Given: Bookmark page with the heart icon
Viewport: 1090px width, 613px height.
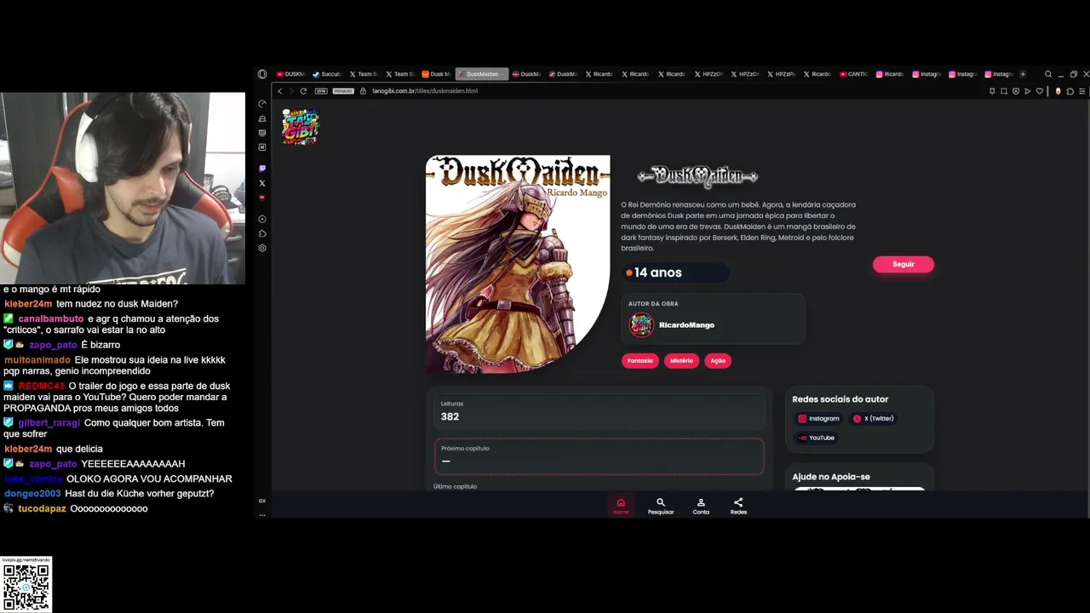Looking at the screenshot, I should tap(1040, 91).
